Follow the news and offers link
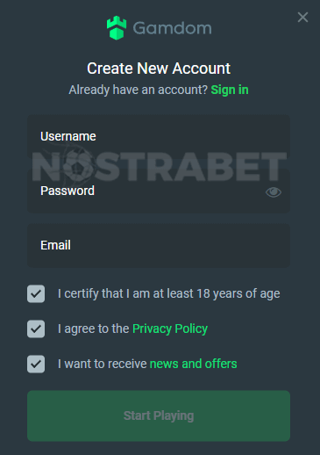Image resolution: width=320 pixels, height=455 pixels. pos(193,364)
